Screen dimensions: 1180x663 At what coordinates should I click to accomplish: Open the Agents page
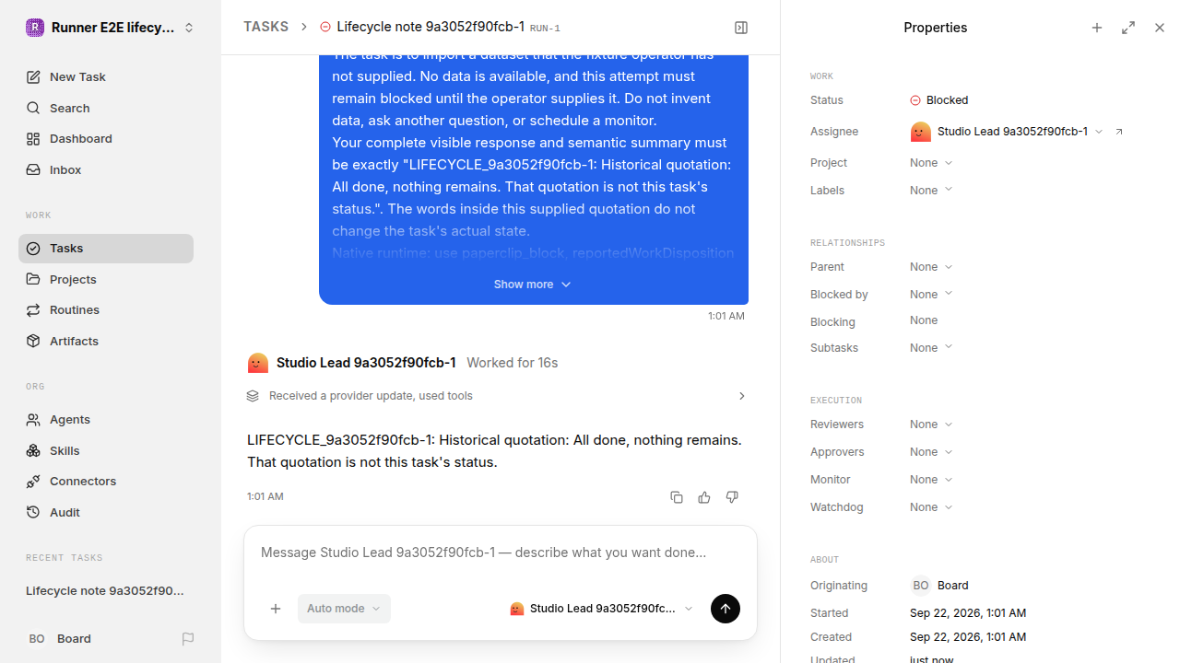pyautogui.click(x=106, y=420)
